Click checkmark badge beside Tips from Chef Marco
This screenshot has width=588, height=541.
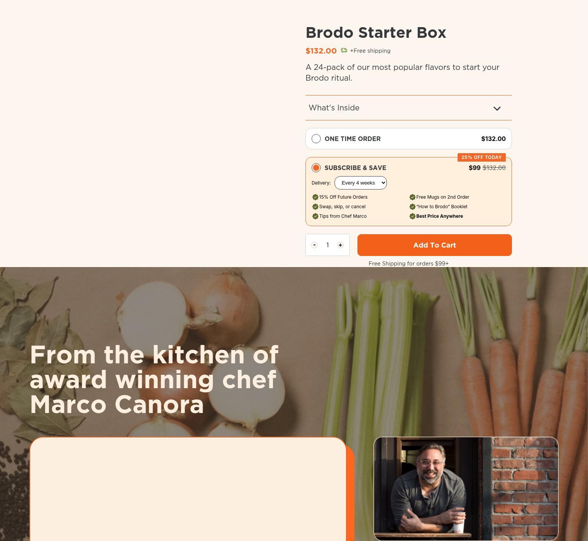coord(315,216)
